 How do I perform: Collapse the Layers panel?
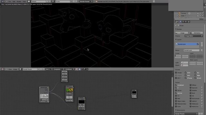pyautogui.click(x=176, y=40)
